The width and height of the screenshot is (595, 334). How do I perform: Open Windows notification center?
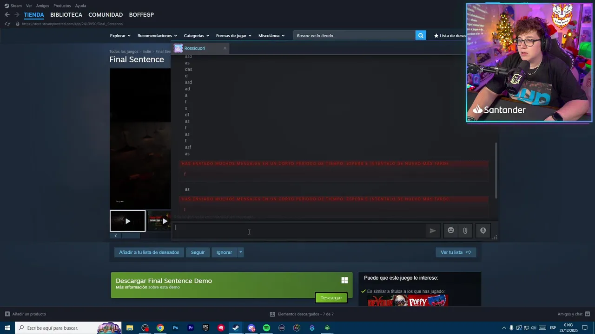pos(585,328)
